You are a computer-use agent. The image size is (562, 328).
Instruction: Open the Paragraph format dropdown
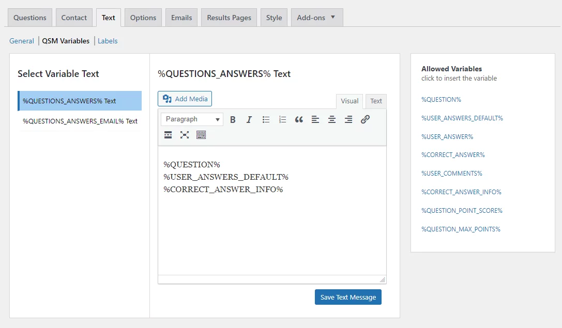192,119
